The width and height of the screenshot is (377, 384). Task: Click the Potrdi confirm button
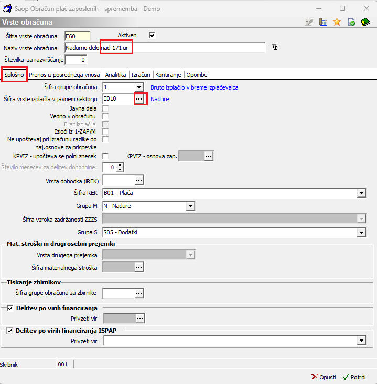[x=354, y=377]
